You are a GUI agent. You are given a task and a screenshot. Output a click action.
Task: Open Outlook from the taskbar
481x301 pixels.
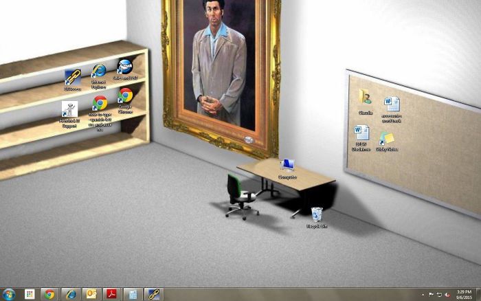tap(90, 294)
